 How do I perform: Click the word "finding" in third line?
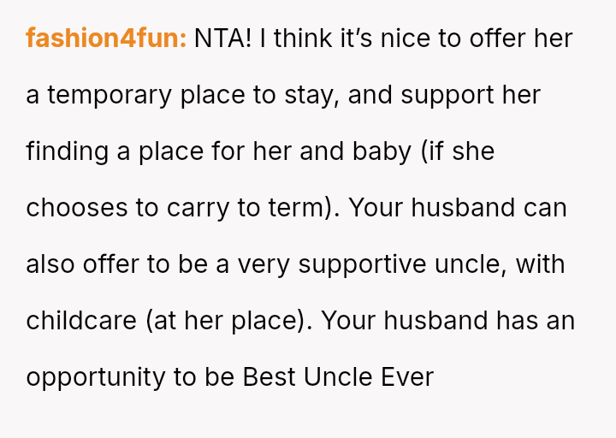click(68, 152)
